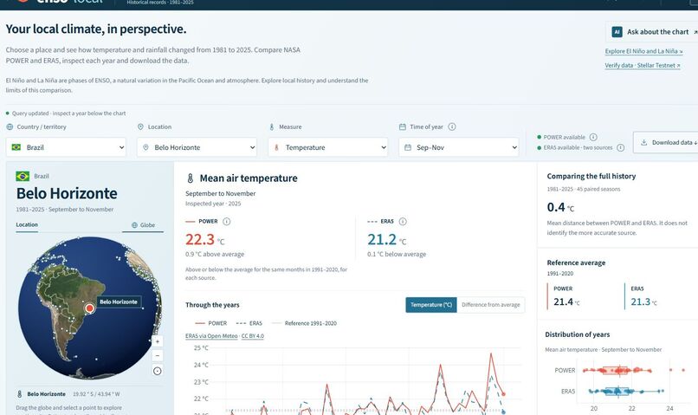Click the Inspected year · 2025 text
This screenshot has height=415, width=698.
click(213, 204)
